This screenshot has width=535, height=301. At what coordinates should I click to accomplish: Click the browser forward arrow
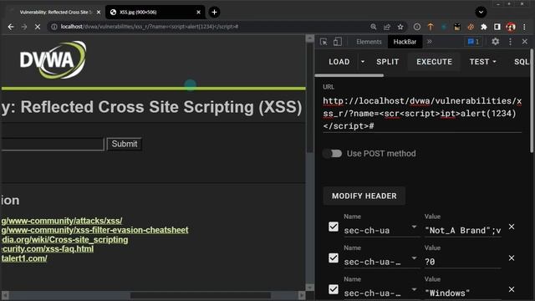point(24,27)
